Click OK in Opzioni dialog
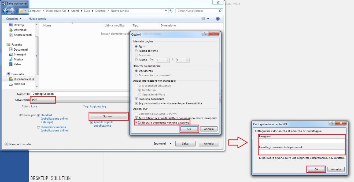Viewport: 354px width, 182px height. (x=189, y=129)
